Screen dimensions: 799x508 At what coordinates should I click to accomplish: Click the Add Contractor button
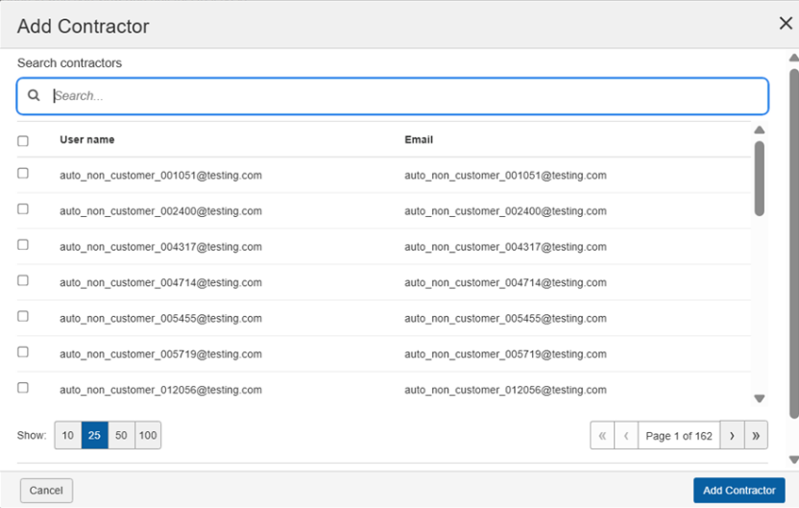738,491
